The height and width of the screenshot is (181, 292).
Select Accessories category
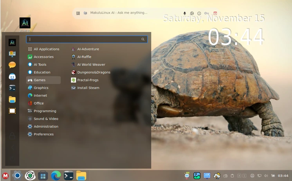point(43,57)
